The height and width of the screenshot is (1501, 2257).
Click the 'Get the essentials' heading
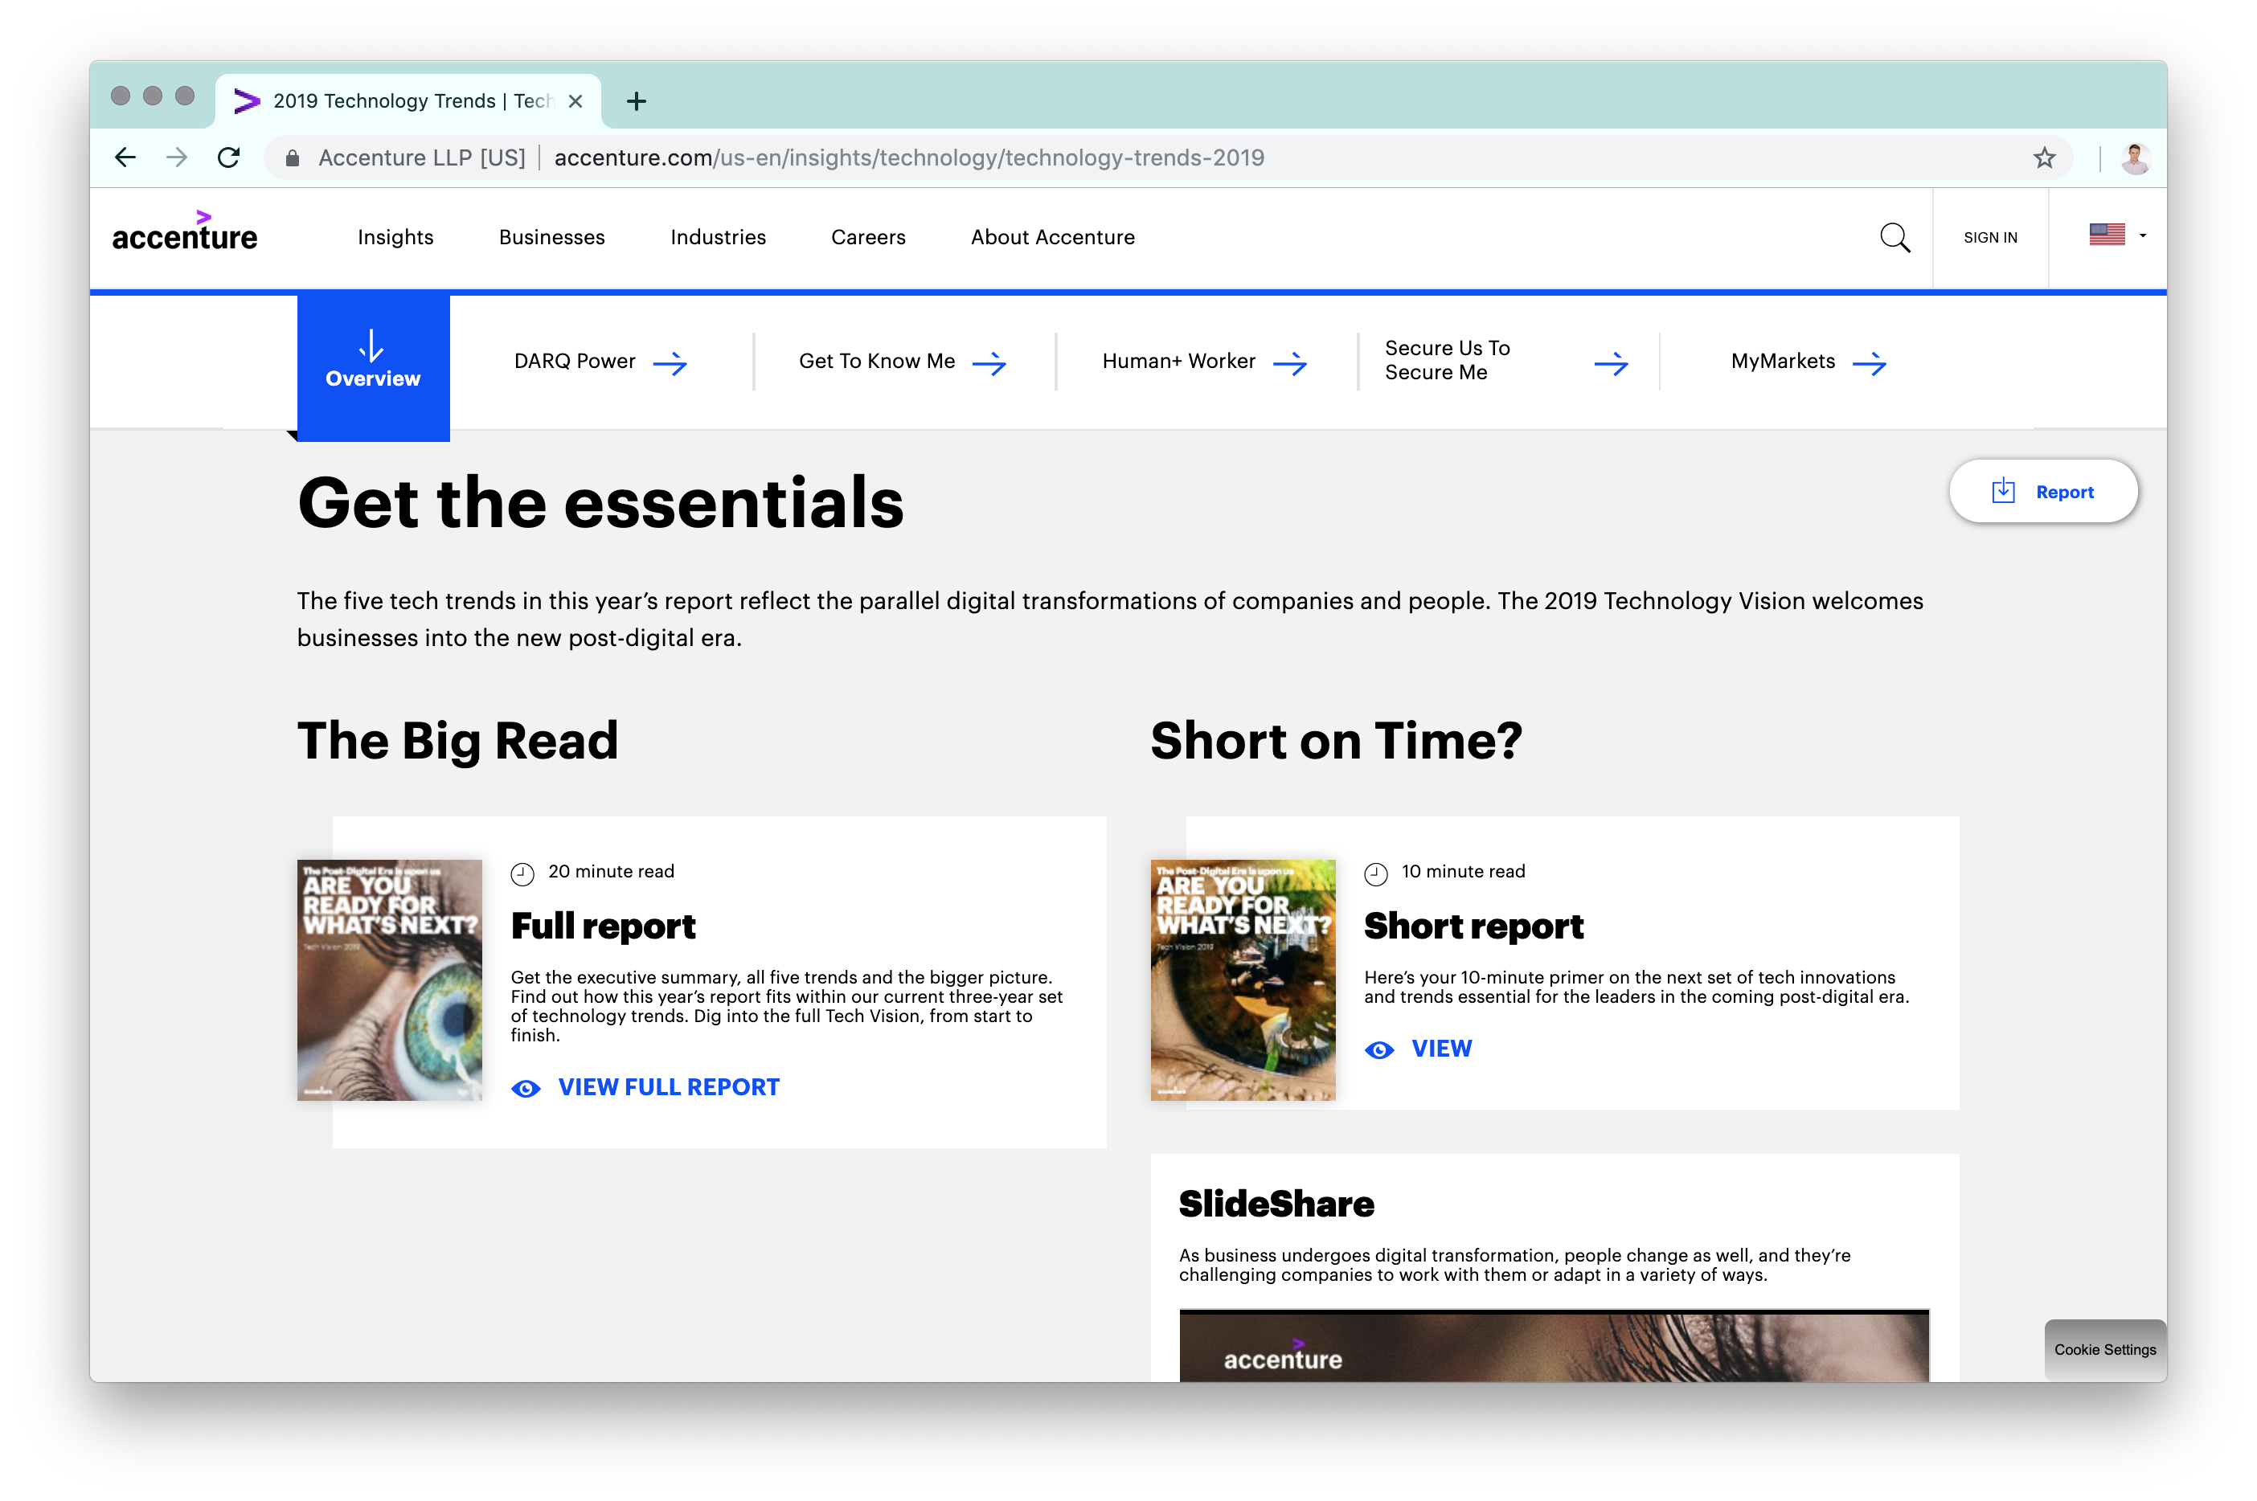click(x=600, y=504)
